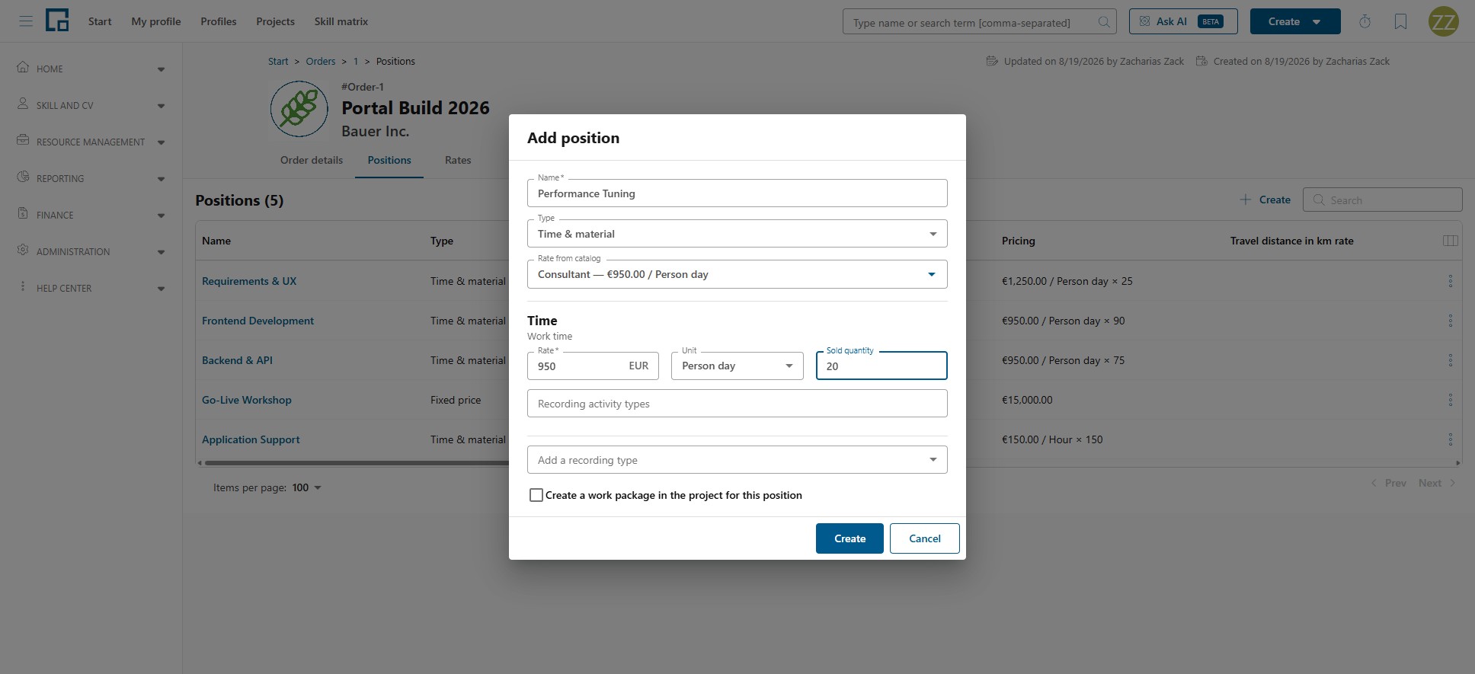Screen dimensions: 1475x674
Task: Open the column chooser icon in table header
Action: click(x=1451, y=241)
